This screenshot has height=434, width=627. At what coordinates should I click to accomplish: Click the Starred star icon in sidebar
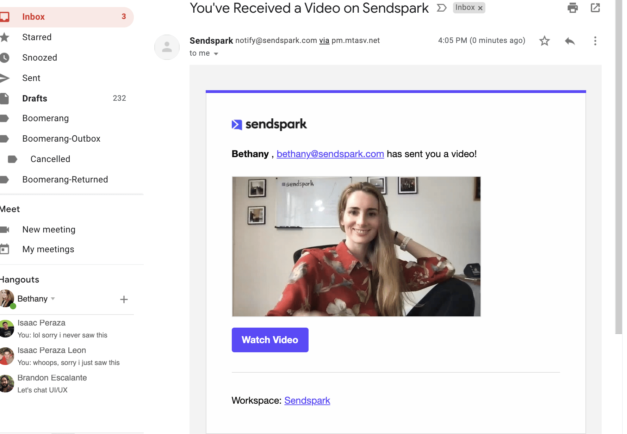pyautogui.click(x=4, y=37)
